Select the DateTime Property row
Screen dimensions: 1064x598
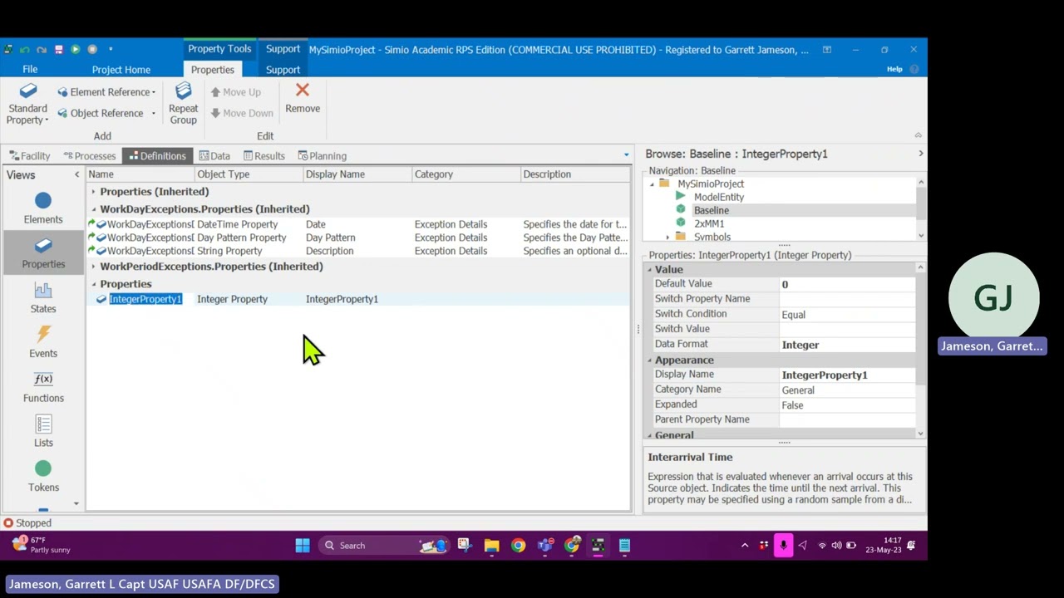358,224
